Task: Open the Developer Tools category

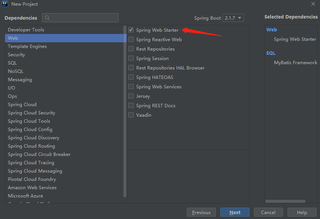Action: coord(26,30)
